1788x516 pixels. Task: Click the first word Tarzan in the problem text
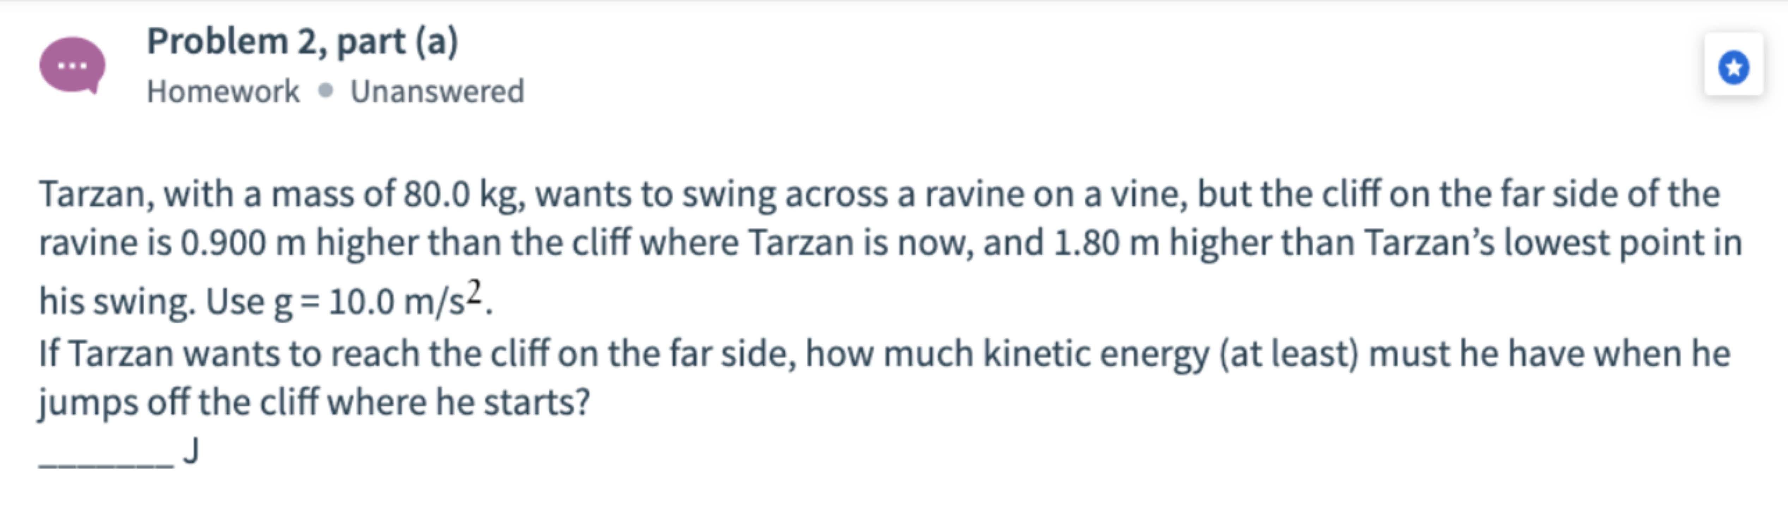[96, 195]
